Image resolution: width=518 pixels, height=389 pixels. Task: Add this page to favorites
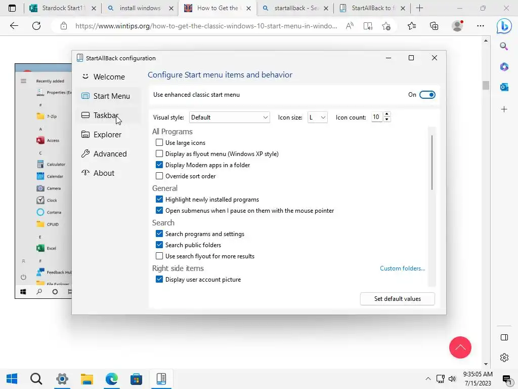click(x=386, y=26)
